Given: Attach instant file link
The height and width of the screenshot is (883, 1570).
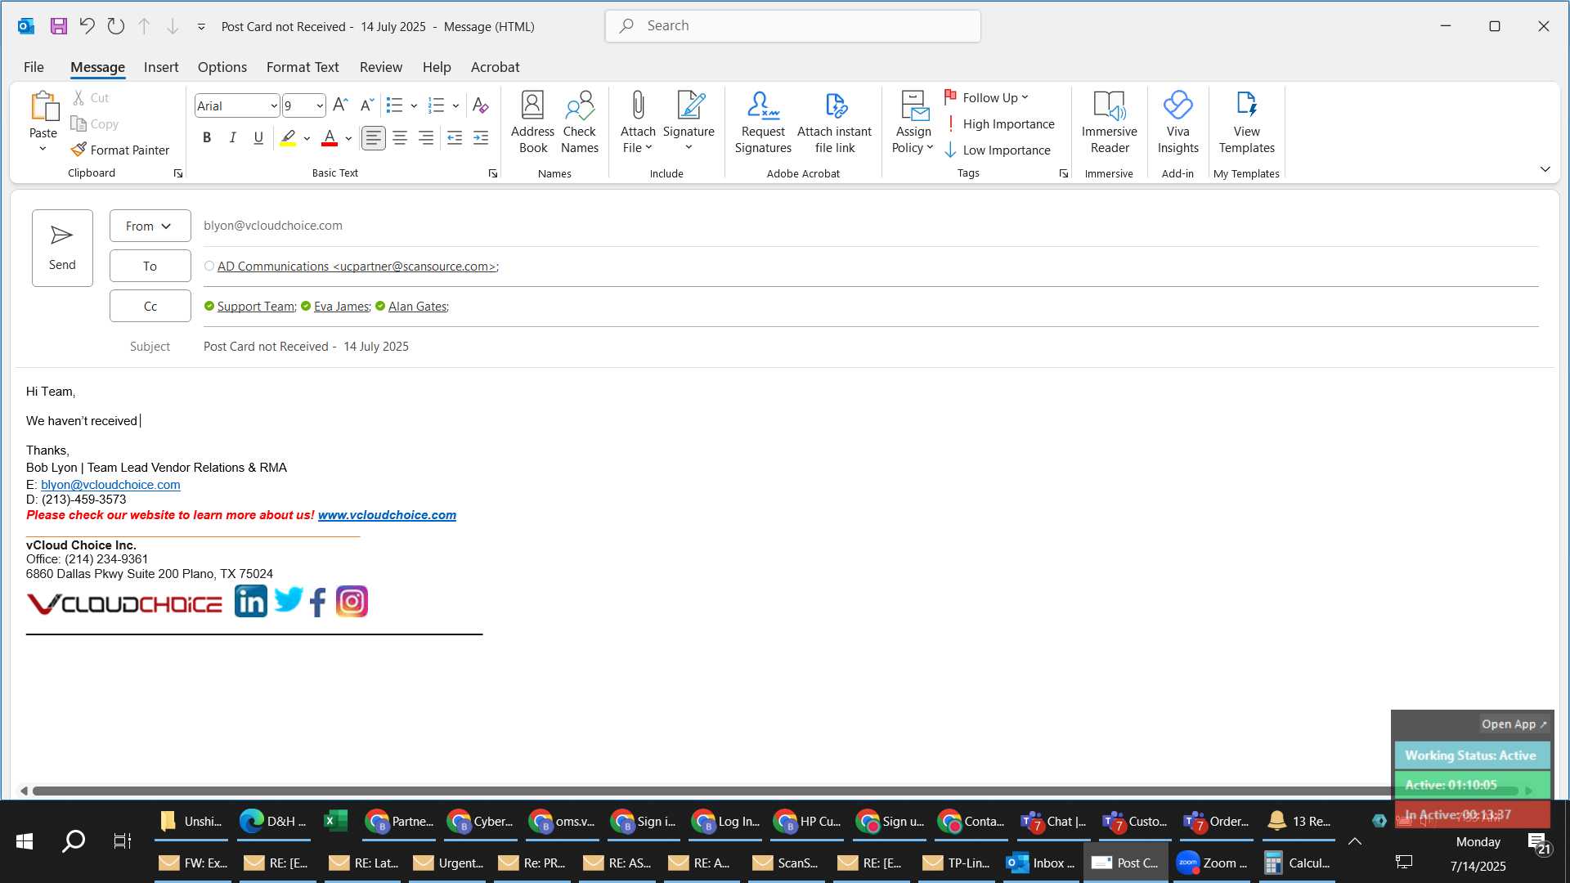Looking at the screenshot, I should coord(834,122).
